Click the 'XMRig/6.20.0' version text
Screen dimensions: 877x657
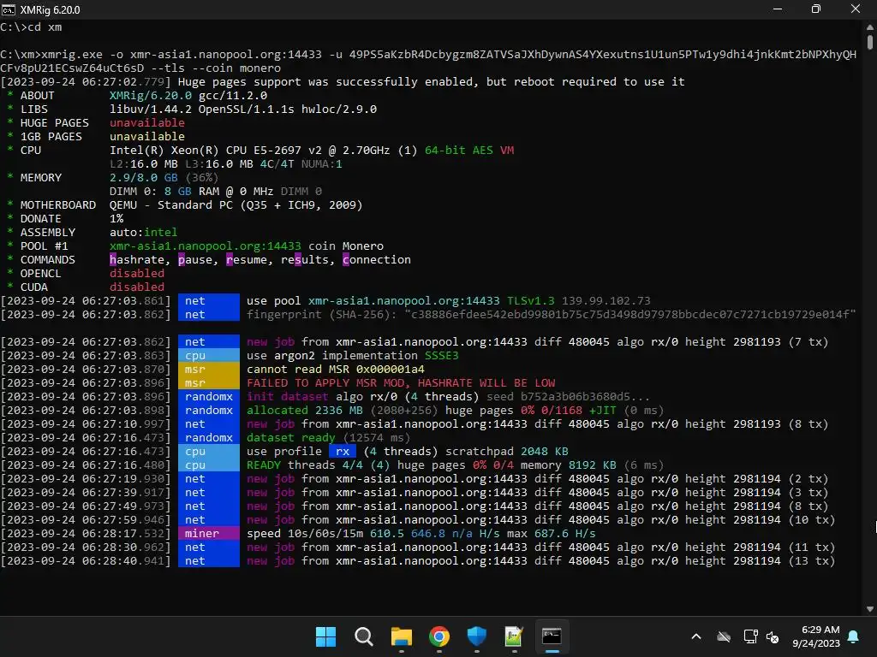[151, 96]
